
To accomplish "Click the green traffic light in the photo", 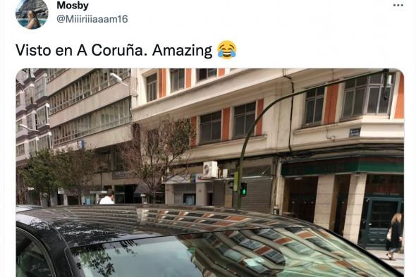I will pyautogui.click(x=243, y=189).
